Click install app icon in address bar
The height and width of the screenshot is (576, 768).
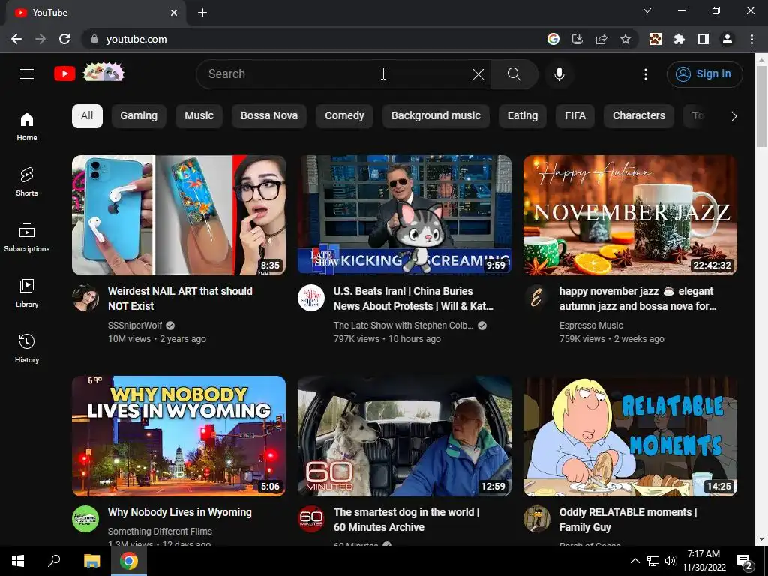click(577, 39)
